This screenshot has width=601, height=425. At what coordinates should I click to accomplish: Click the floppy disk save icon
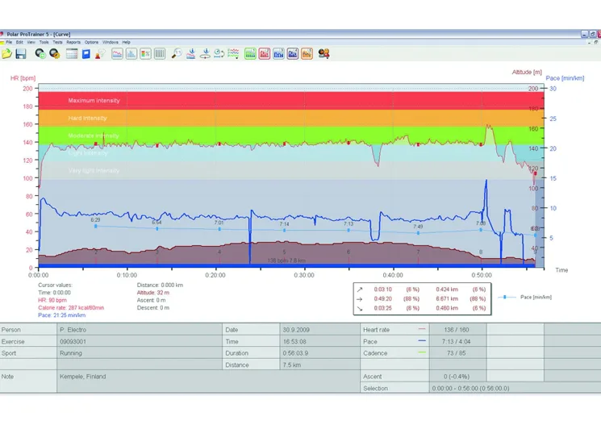pyautogui.click(x=21, y=54)
